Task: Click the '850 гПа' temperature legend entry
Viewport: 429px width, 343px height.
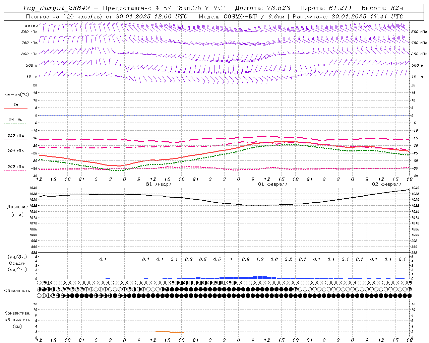Action: pyautogui.click(x=16, y=136)
